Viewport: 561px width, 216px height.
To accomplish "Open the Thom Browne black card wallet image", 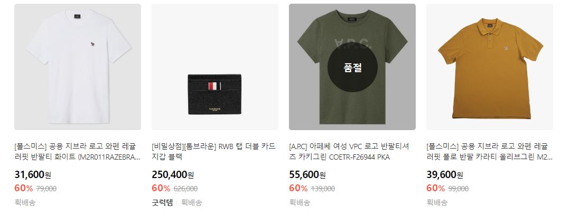I will click(x=215, y=67).
